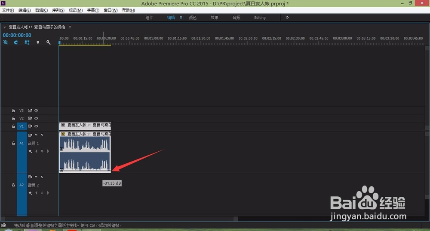The width and height of the screenshot is (430, 231).
Task: Open the 标记(M) menu
Action: coord(76,10)
